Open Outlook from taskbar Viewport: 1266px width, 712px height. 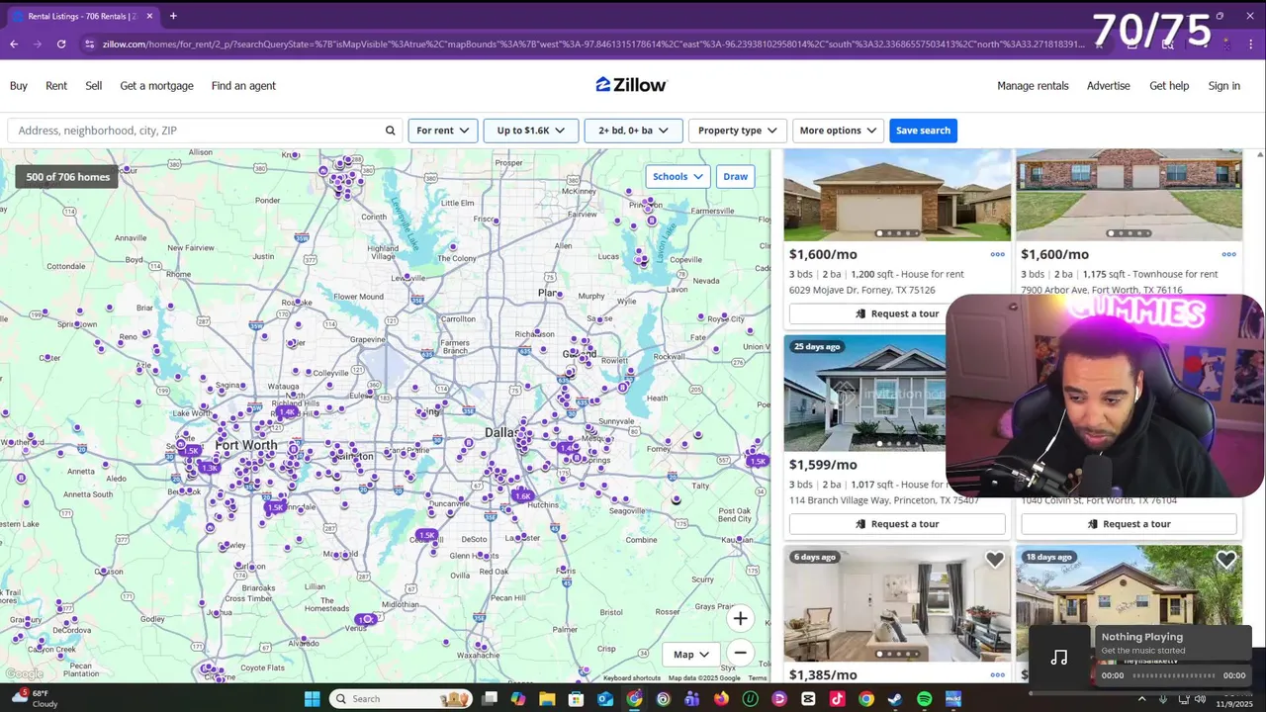click(605, 699)
